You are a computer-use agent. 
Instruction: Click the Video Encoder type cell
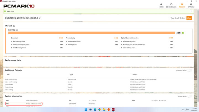click(72, 79)
